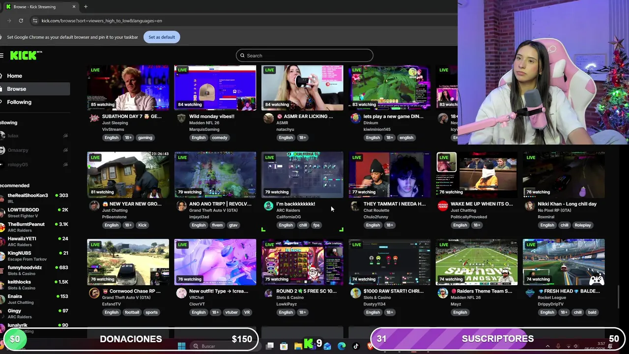Open natachyu channel avatar
Screen dimensions: 629x354
coord(268,118)
